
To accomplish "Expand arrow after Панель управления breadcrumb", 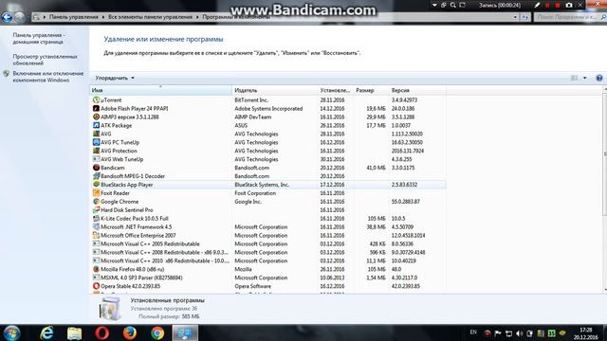I will pos(103,17).
